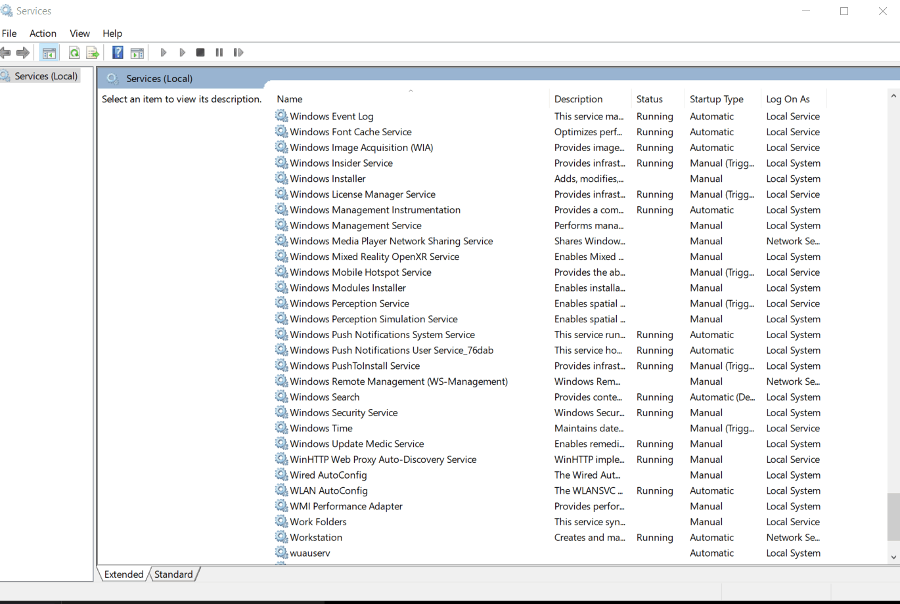Open the View menu
900x604 pixels.
(x=79, y=33)
